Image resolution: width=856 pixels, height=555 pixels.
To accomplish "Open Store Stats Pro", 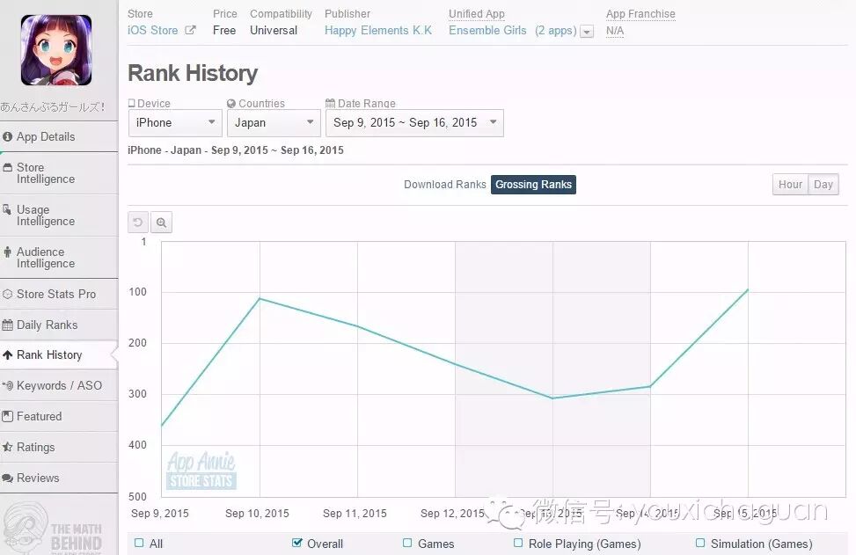I will point(59,294).
